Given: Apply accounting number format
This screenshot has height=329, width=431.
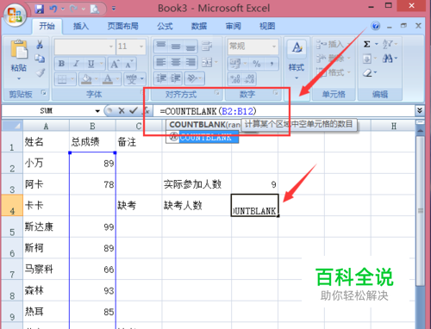Looking at the screenshot, I should (235, 64).
